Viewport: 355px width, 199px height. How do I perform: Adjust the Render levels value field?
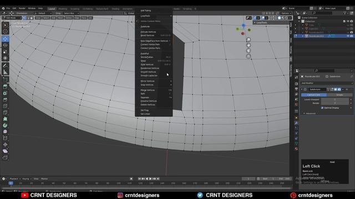(335, 103)
